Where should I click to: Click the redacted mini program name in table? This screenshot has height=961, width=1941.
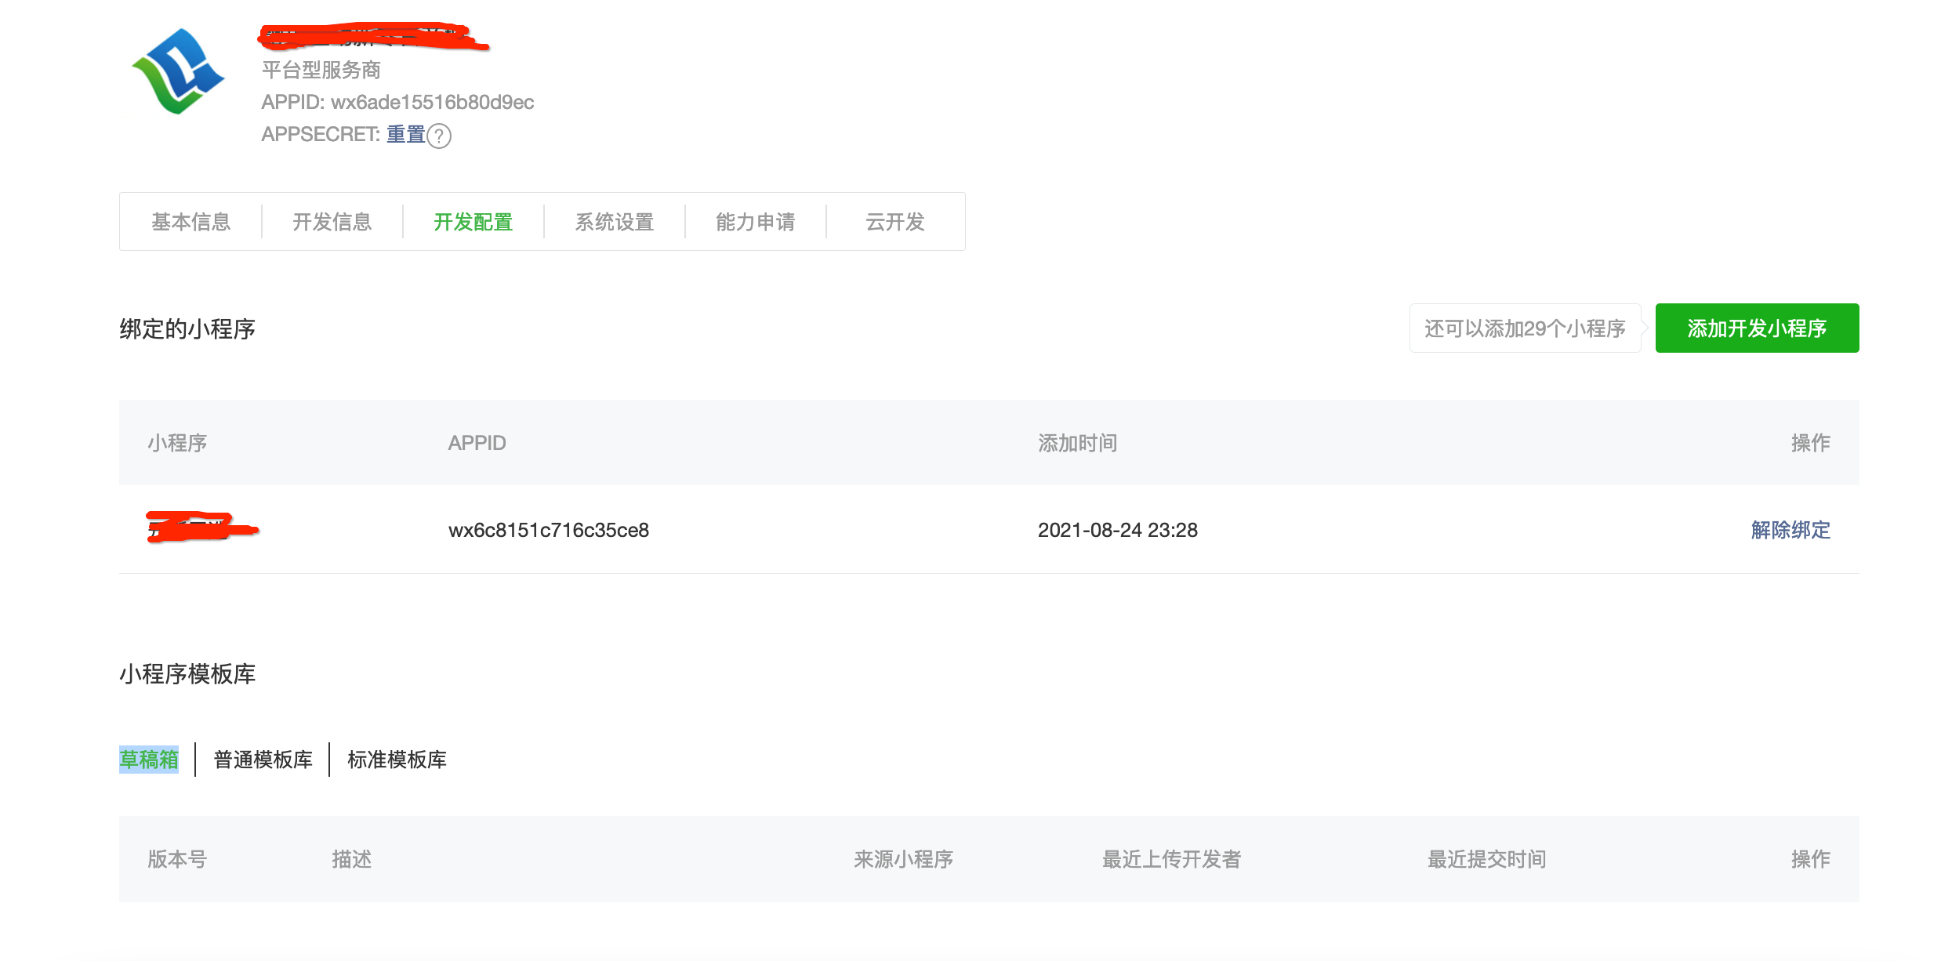201,528
